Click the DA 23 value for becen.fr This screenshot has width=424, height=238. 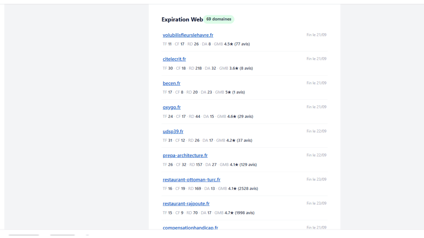pos(206,92)
